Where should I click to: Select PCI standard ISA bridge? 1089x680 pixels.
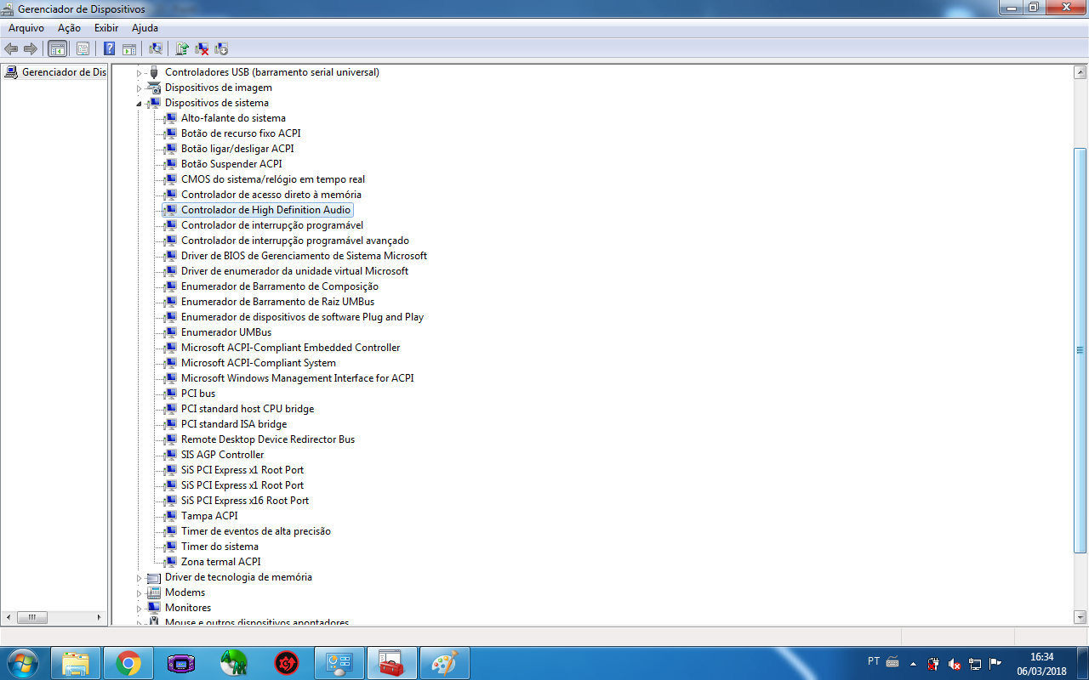234,424
